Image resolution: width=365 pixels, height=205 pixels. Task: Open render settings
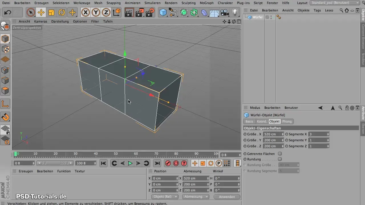point(150,13)
